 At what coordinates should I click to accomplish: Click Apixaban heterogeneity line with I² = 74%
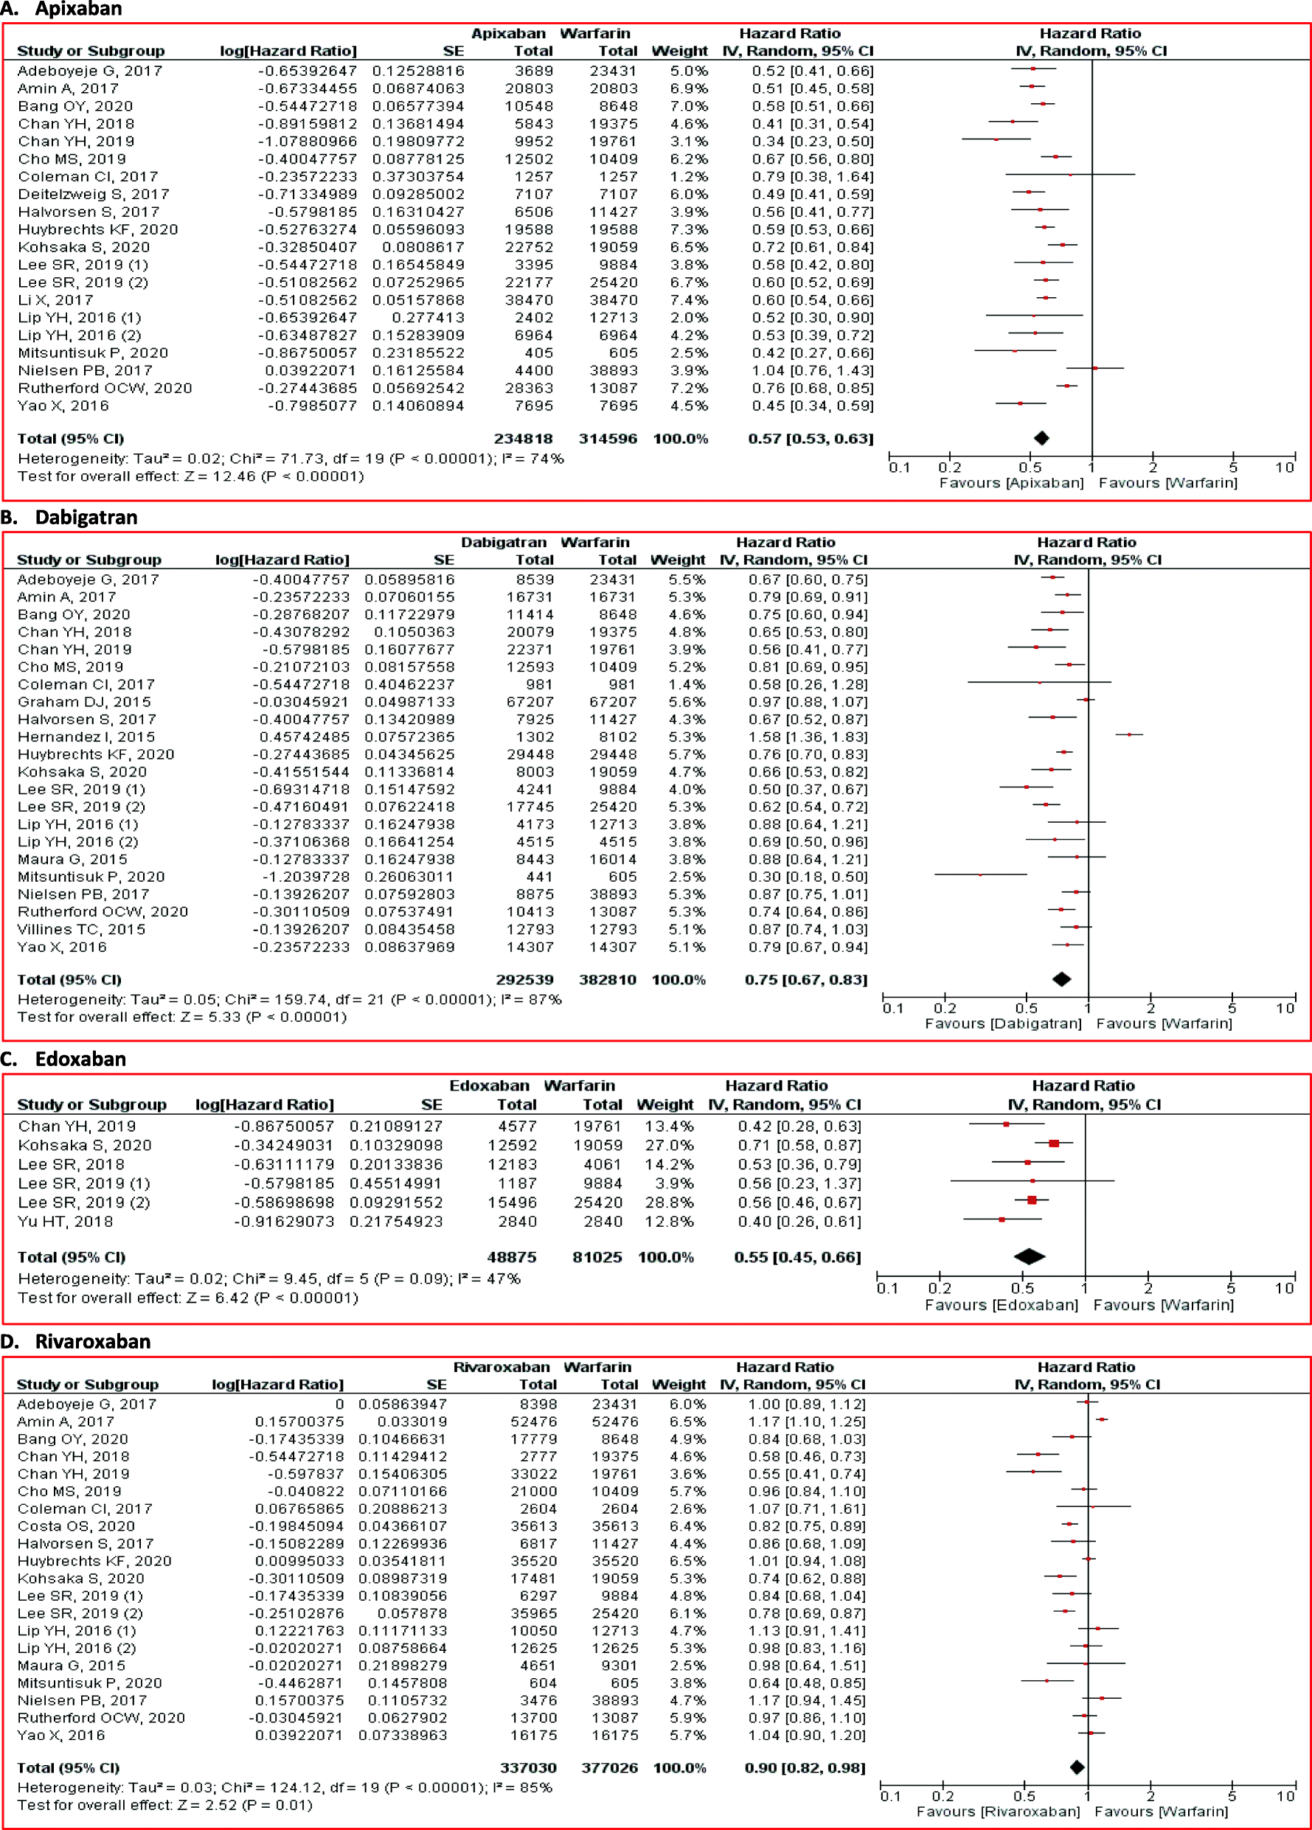tap(291, 459)
